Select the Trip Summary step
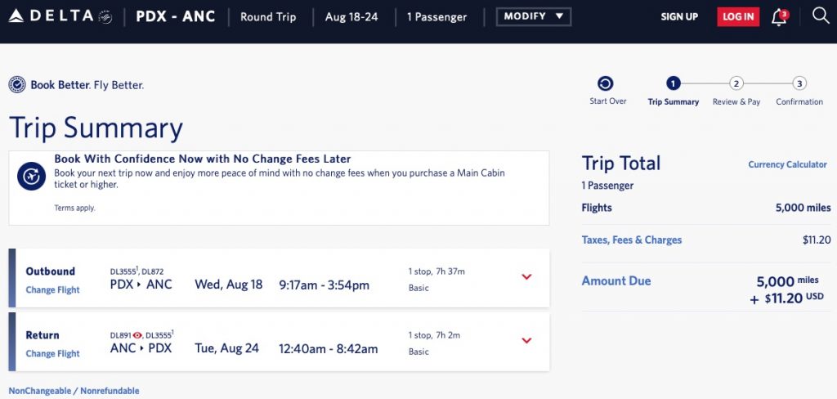This screenshot has height=399, width=837. [673, 83]
